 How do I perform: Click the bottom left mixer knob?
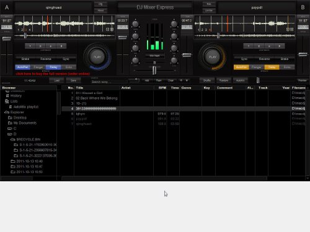[135, 61]
